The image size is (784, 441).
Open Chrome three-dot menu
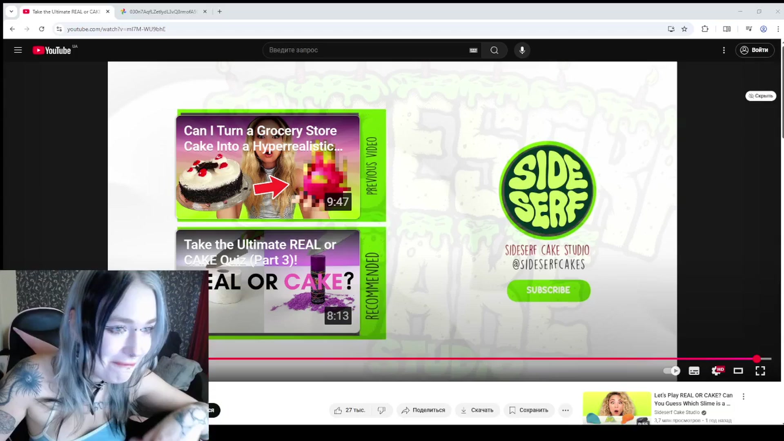(777, 29)
